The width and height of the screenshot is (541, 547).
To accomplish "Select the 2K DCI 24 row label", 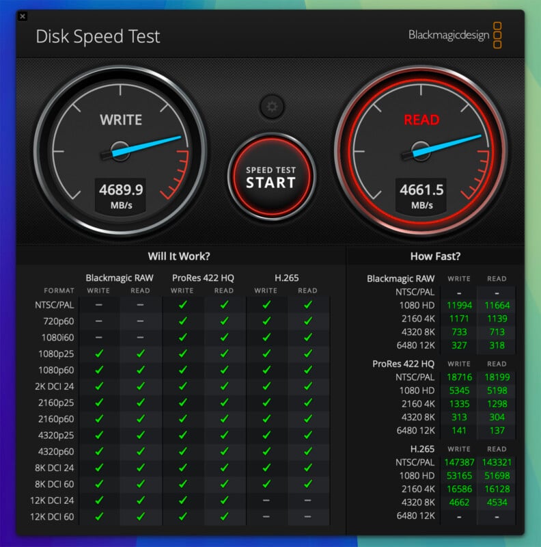I will 55,386.
